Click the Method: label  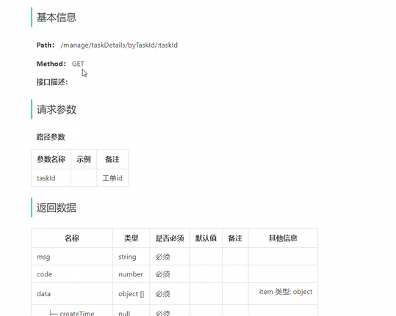(x=51, y=64)
